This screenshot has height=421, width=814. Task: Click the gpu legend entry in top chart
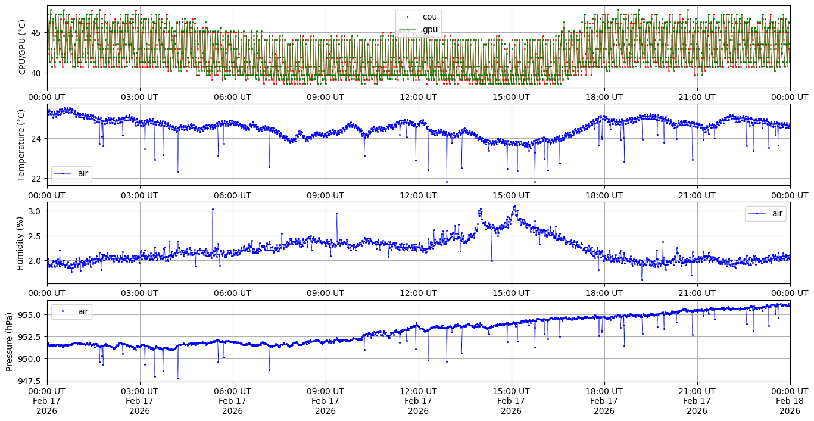coord(429,29)
